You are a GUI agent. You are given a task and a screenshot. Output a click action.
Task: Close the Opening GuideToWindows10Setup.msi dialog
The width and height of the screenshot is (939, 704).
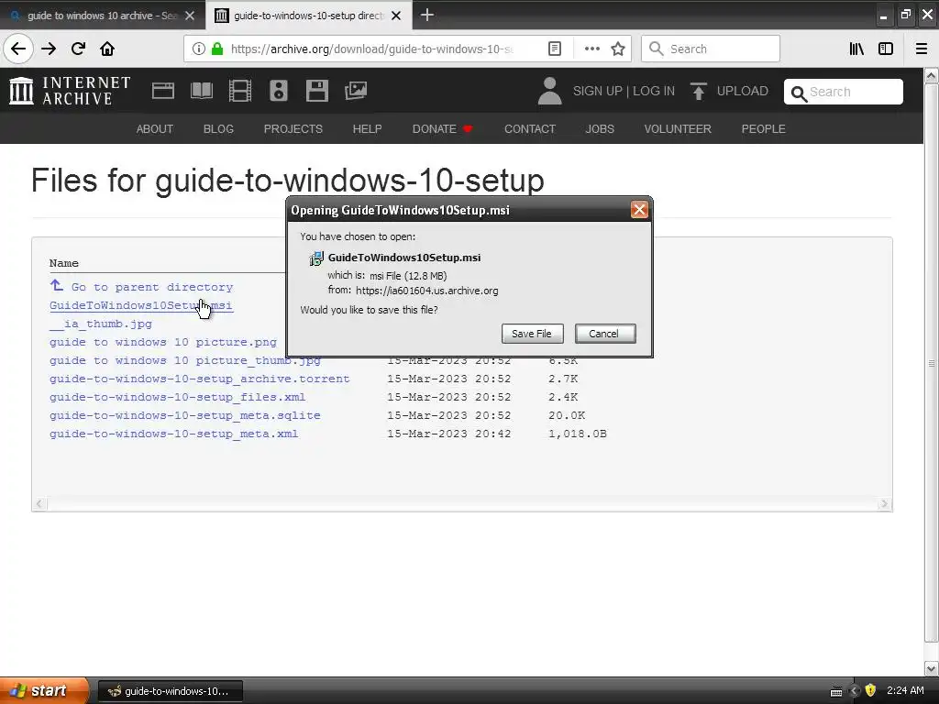pyautogui.click(x=639, y=210)
